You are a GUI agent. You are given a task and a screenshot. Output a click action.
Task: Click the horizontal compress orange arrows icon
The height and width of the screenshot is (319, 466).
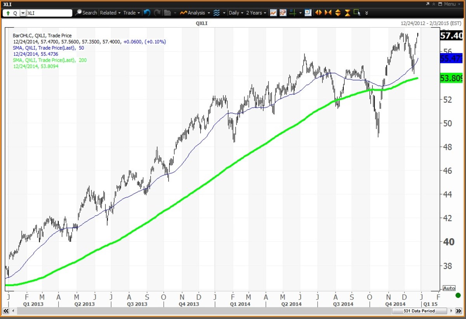[328, 13]
